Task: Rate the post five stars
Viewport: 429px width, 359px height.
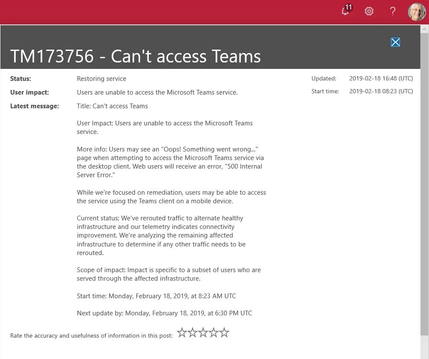Action: pyautogui.click(x=224, y=332)
